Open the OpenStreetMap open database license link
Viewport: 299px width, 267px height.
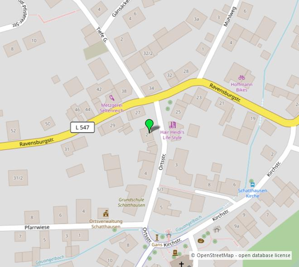coord(241,255)
